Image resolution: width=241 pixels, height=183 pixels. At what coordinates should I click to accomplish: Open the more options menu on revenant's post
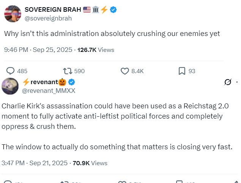[x=237, y=82]
